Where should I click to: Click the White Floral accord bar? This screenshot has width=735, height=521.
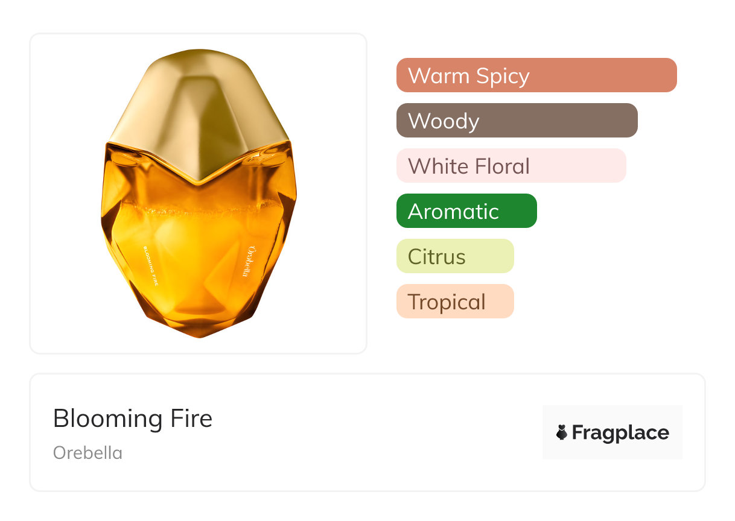click(x=511, y=166)
